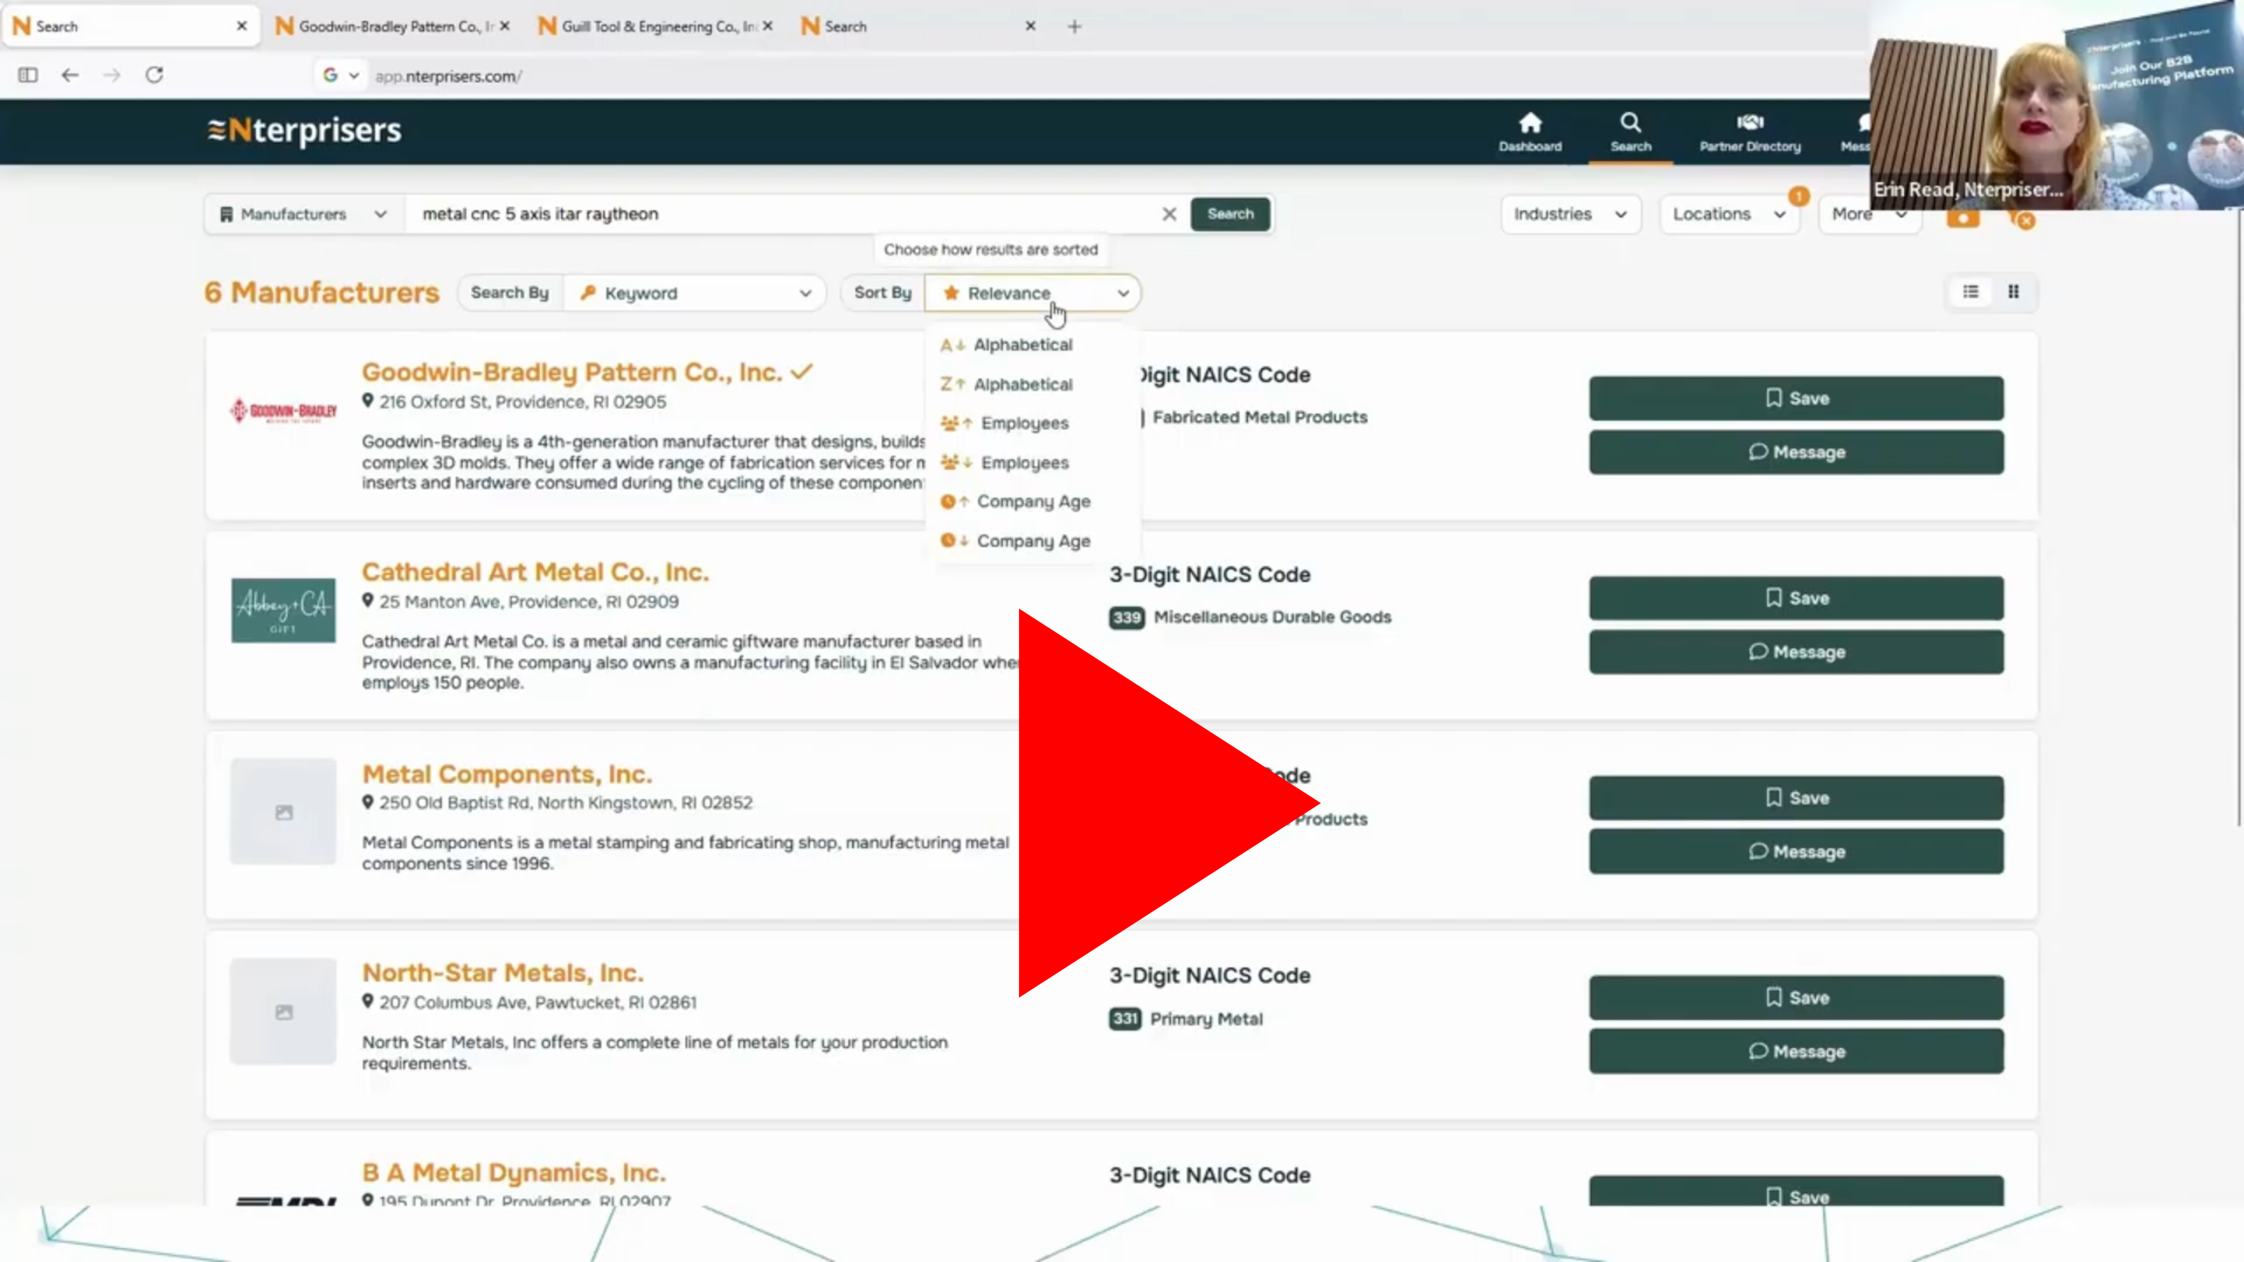
Task: Clear the search query with X
Action: (x=1169, y=214)
